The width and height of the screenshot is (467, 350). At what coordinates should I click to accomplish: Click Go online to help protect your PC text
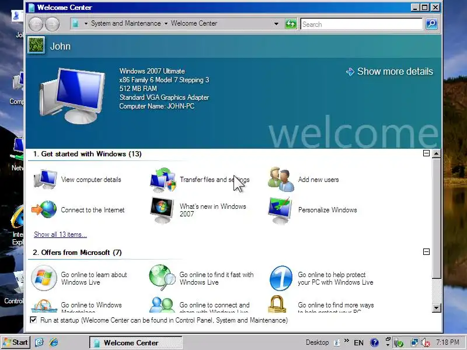point(335,278)
